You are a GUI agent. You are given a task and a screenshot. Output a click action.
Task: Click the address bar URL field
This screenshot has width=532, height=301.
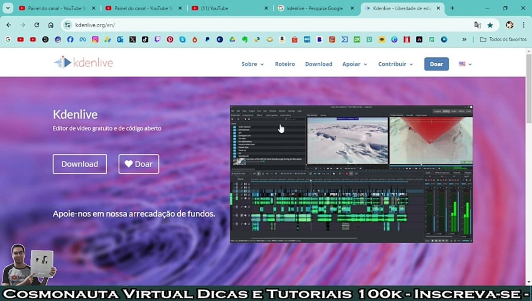(268, 25)
